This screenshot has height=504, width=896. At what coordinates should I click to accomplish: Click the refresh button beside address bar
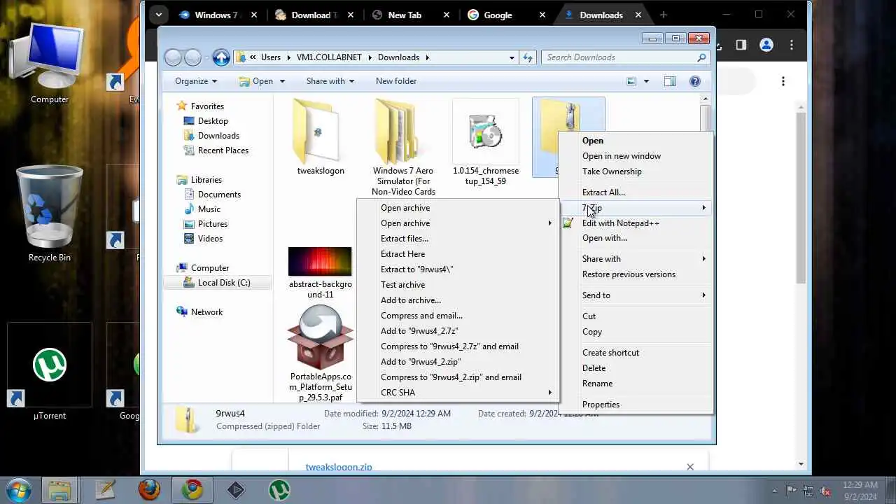click(528, 57)
